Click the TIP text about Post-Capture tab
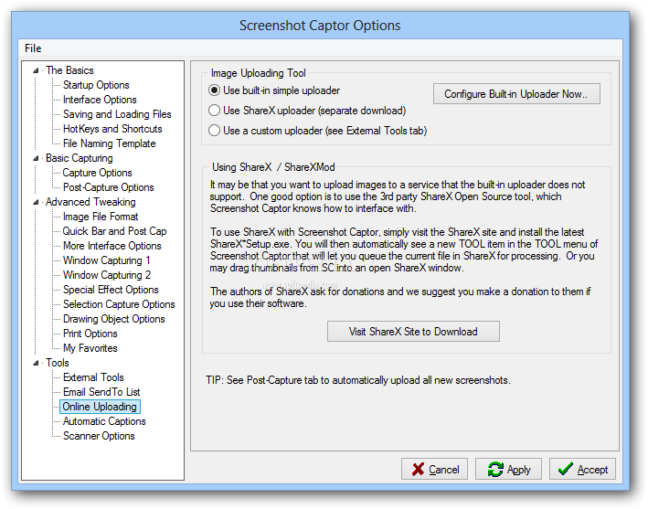 (x=358, y=380)
